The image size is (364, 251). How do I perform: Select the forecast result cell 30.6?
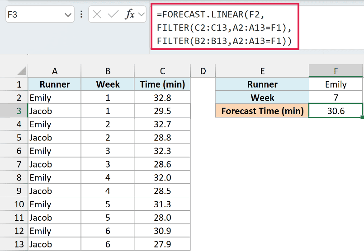336,111
